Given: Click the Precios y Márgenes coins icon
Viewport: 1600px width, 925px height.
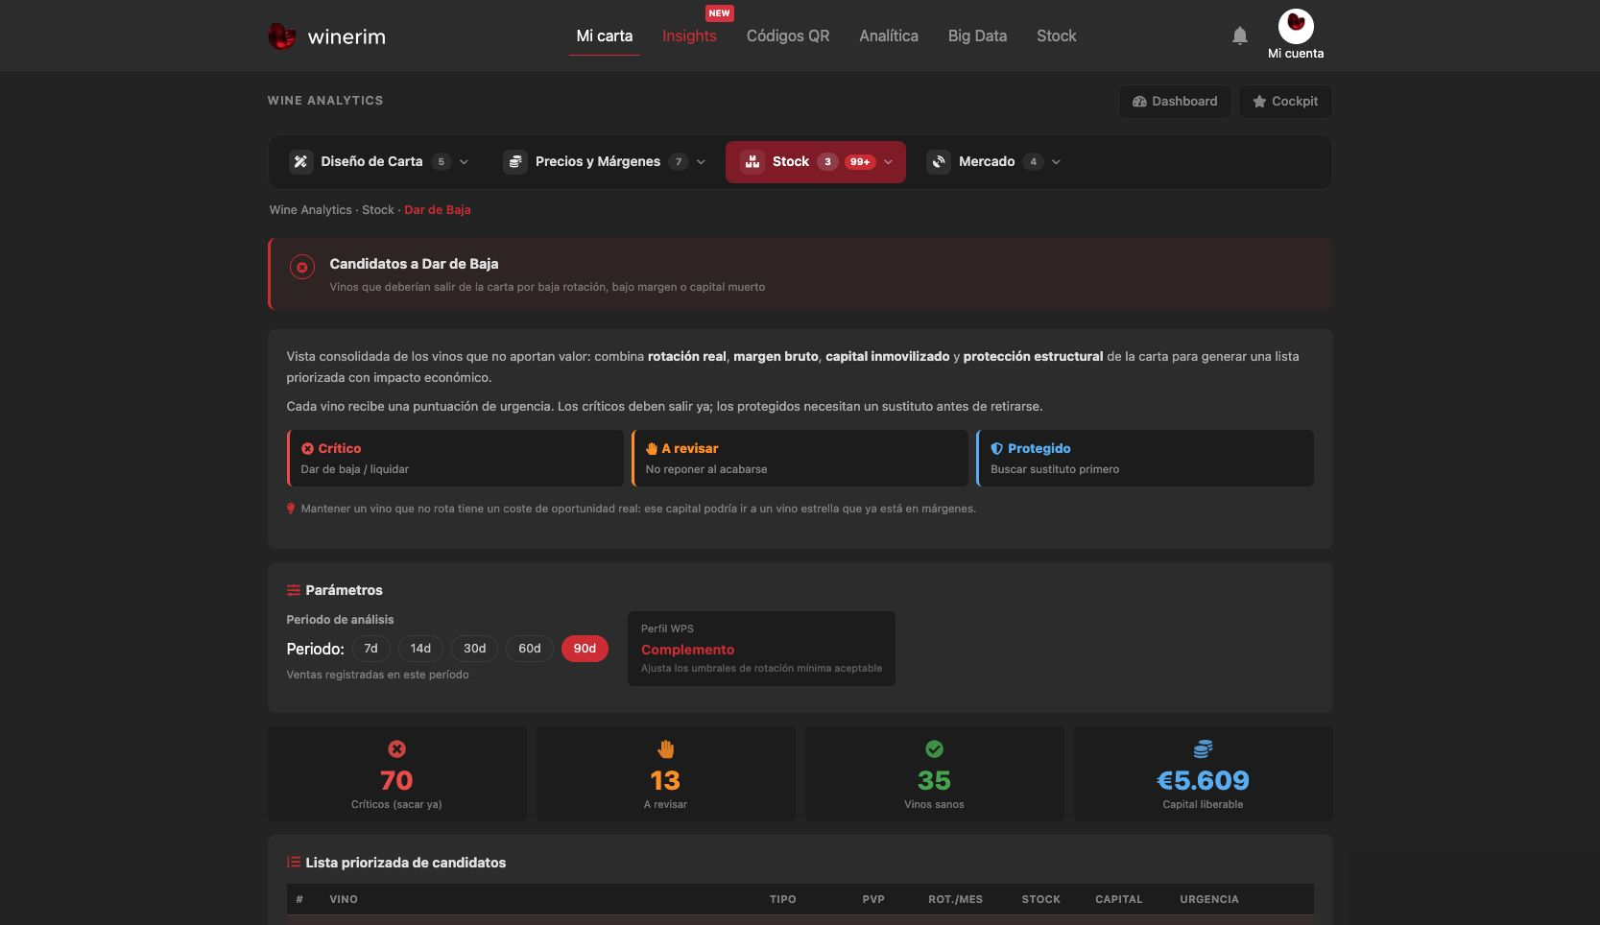Looking at the screenshot, I should [515, 161].
